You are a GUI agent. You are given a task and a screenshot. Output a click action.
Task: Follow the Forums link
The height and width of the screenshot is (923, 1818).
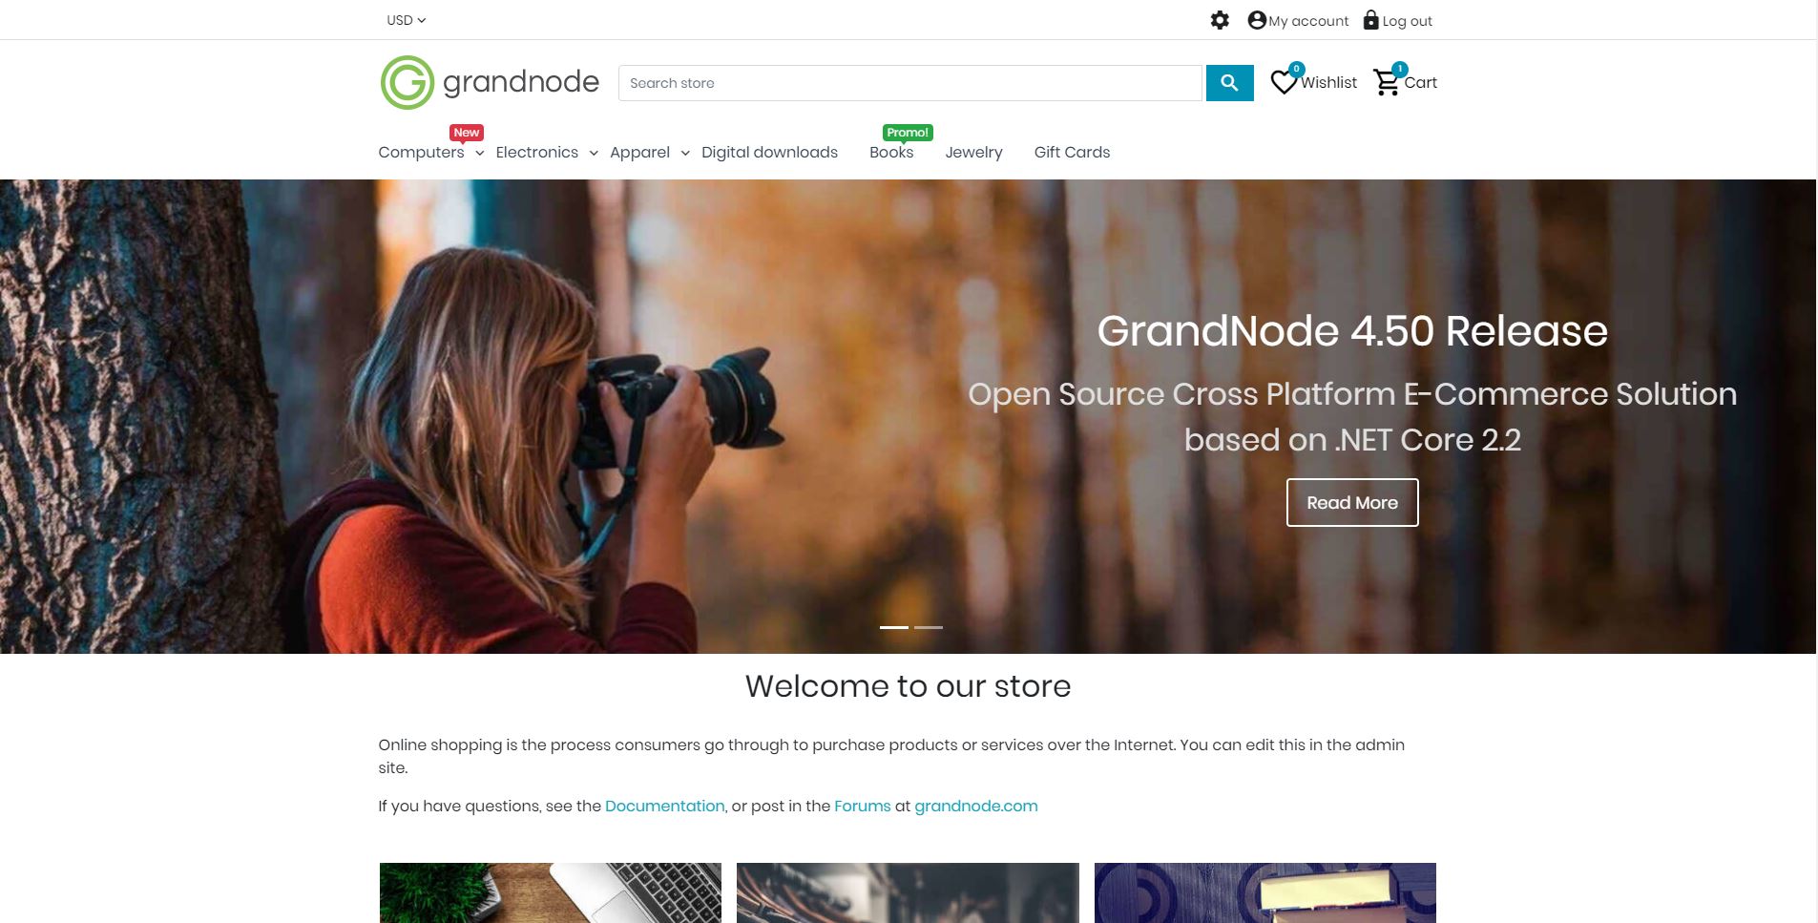pyautogui.click(x=863, y=806)
